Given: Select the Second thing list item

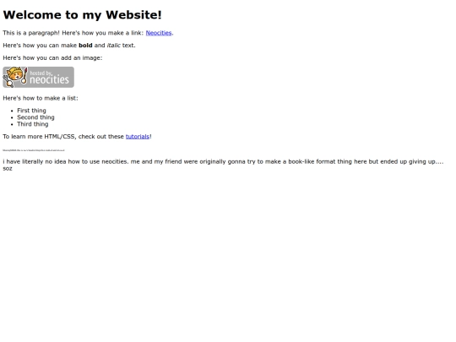Looking at the screenshot, I should (35, 117).
